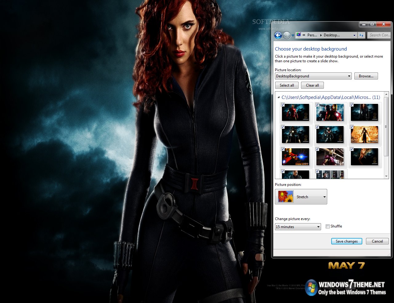Open the Change picture every 15 minutes dropdown
This screenshot has width=394, height=303.
click(x=298, y=227)
